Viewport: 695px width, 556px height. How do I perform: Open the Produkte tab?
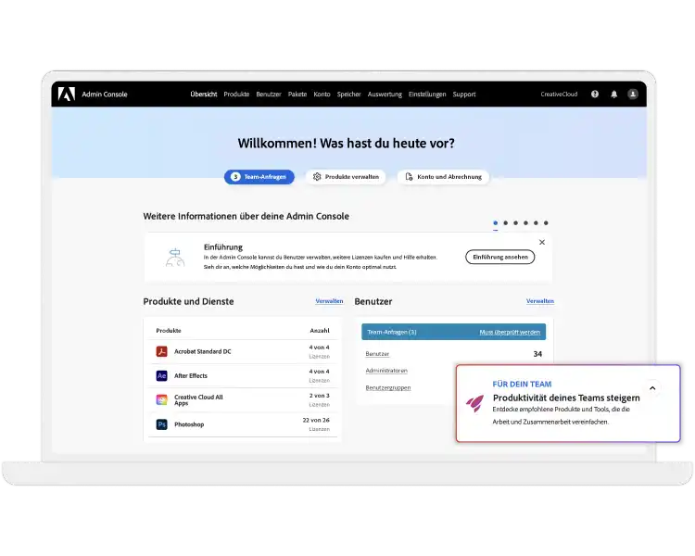[x=236, y=94]
